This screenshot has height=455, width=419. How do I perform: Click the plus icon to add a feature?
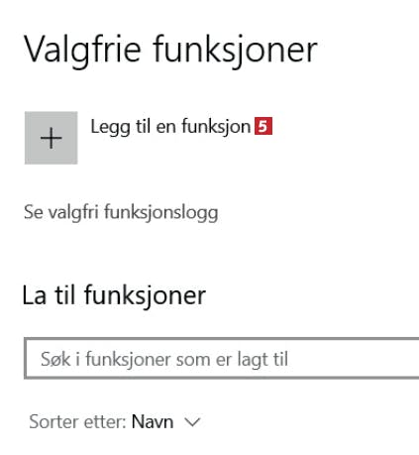tap(52, 138)
